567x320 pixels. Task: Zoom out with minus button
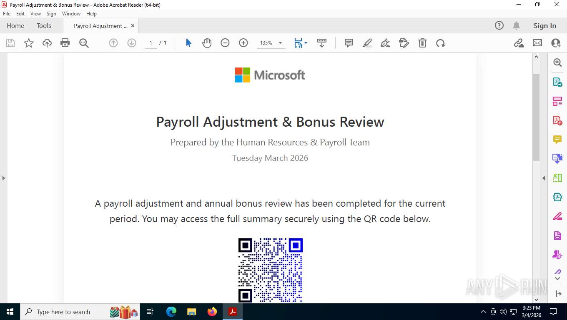tap(225, 43)
